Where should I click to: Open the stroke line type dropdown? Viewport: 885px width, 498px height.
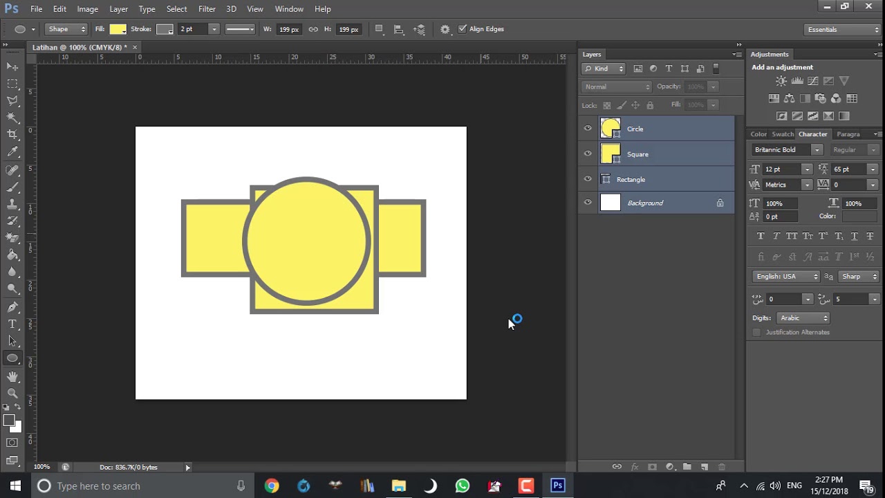(240, 29)
